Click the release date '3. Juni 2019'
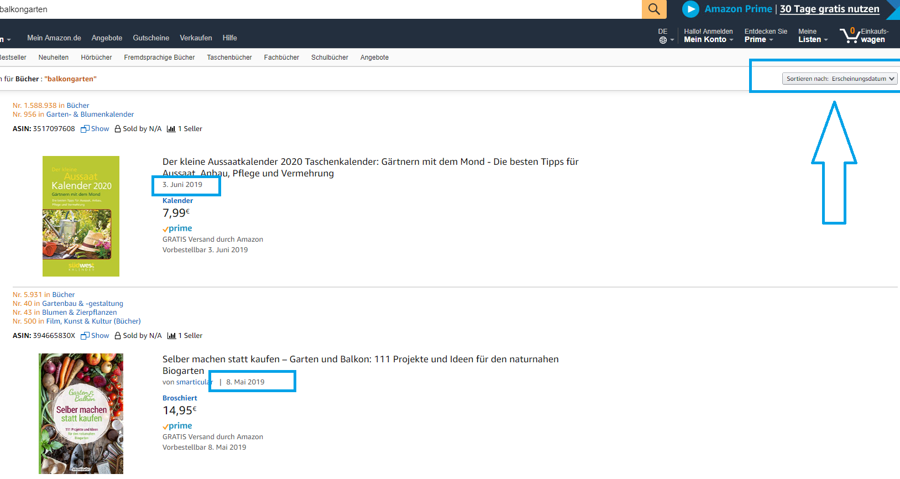Image resolution: width=900 pixels, height=479 pixels. pyautogui.click(x=182, y=184)
